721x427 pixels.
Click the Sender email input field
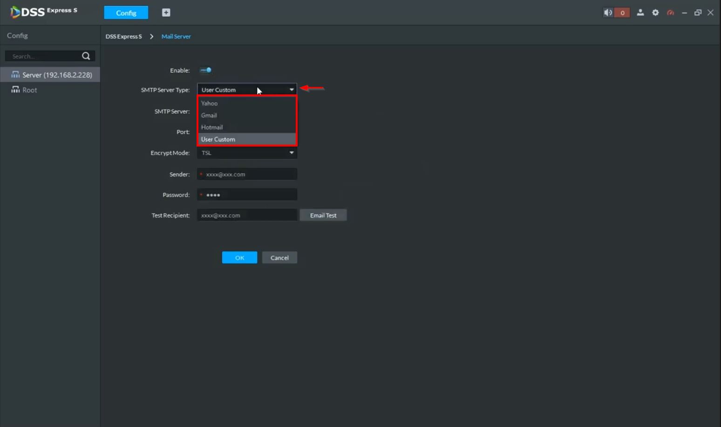point(249,174)
